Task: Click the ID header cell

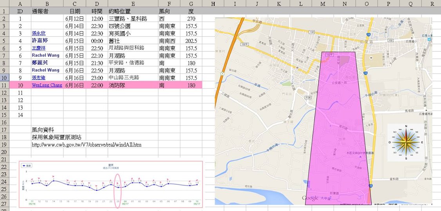Action: coord(20,11)
